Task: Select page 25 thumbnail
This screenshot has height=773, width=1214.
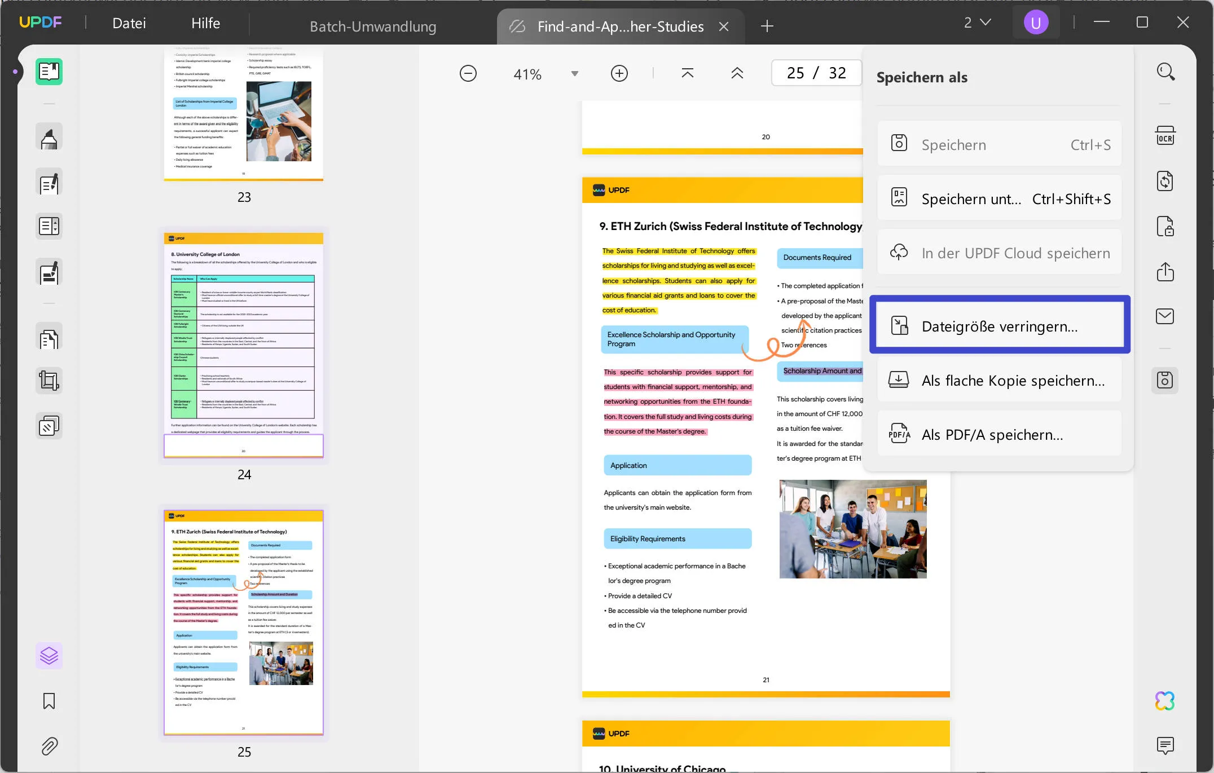Action: (244, 622)
